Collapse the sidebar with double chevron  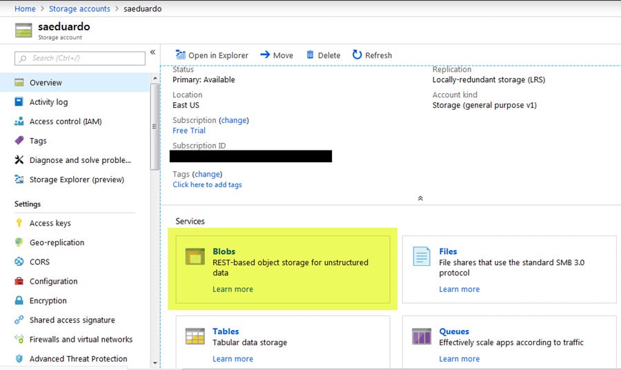point(152,52)
